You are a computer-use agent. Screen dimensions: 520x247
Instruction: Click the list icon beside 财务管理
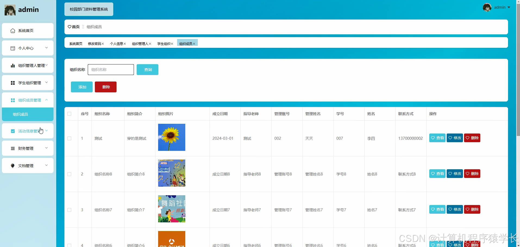point(13,148)
